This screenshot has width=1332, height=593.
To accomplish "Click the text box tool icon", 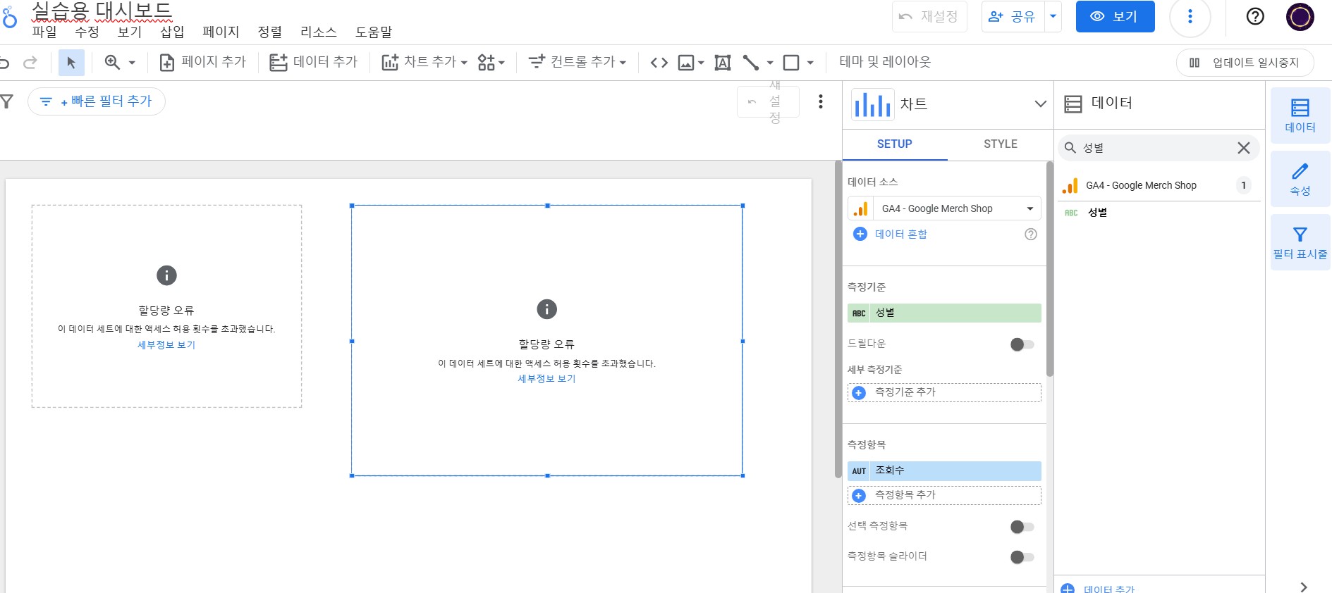I will click(723, 63).
